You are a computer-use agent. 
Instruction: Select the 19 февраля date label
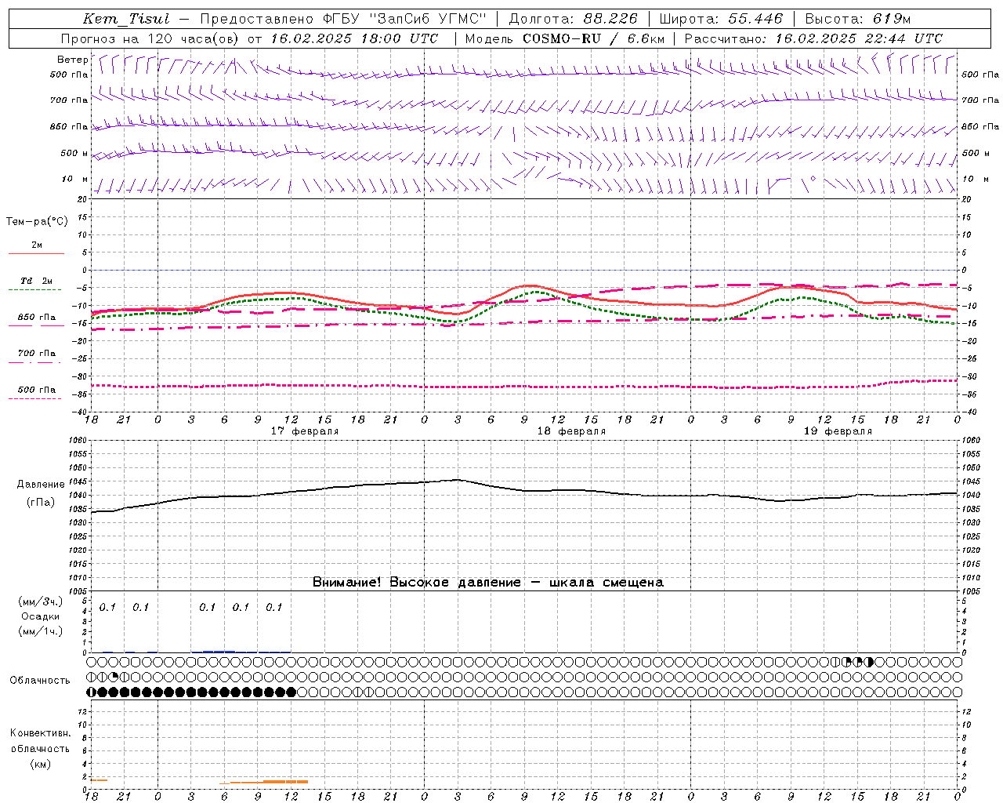838,431
